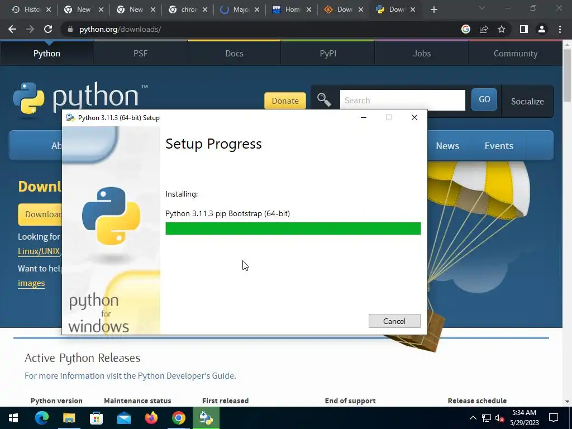
Task: Click the site lock icon in the address bar
Action: pyautogui.click(x=70, y=29)
